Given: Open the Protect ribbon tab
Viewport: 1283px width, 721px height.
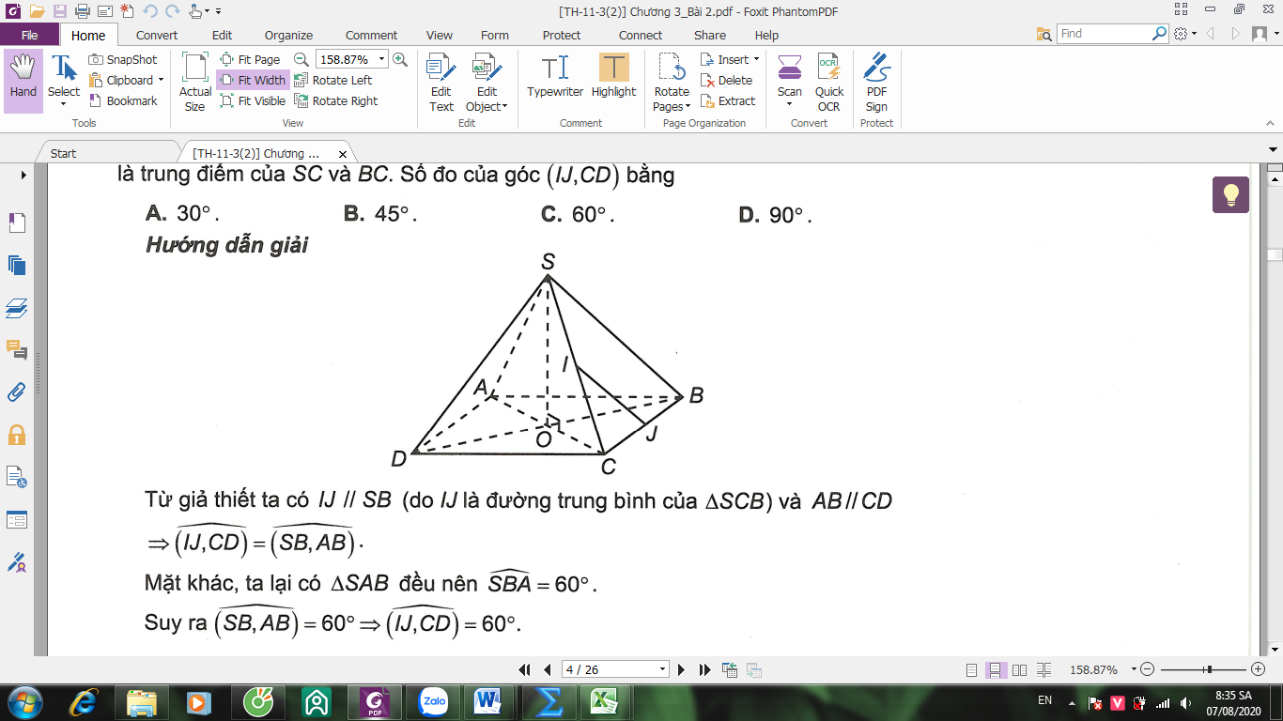Looking at the screenshot, I should tap(562, 35).
